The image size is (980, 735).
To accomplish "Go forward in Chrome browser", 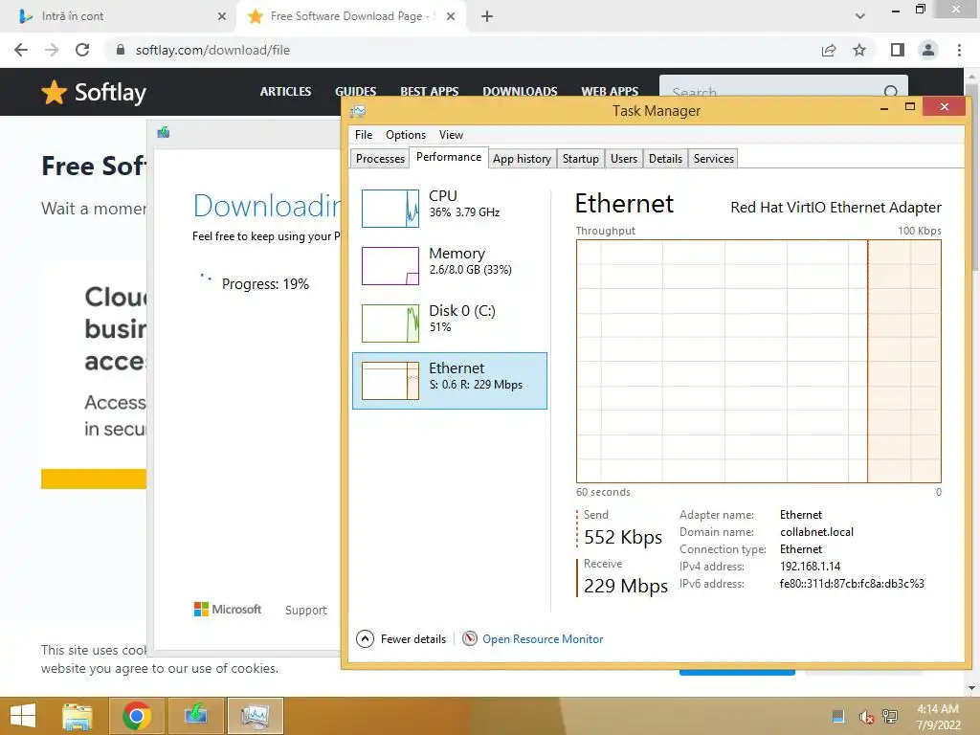I will pyautogui.click(x=52, y=50).
